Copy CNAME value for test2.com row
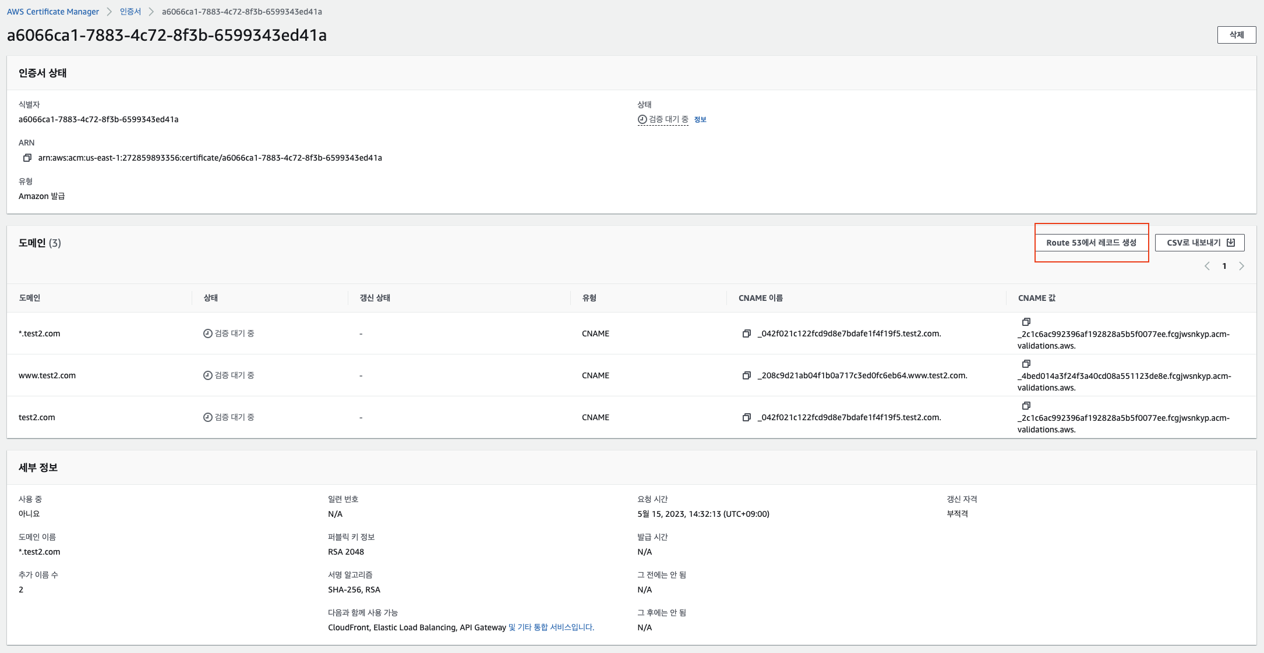1264x653 pixels. 1026,406
